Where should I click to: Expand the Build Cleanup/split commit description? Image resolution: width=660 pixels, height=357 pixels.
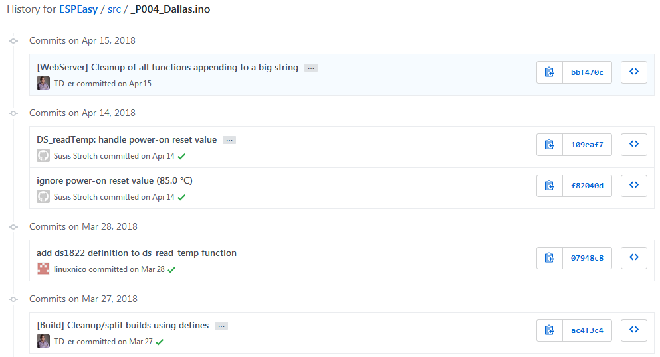click(x=221, y=326)
